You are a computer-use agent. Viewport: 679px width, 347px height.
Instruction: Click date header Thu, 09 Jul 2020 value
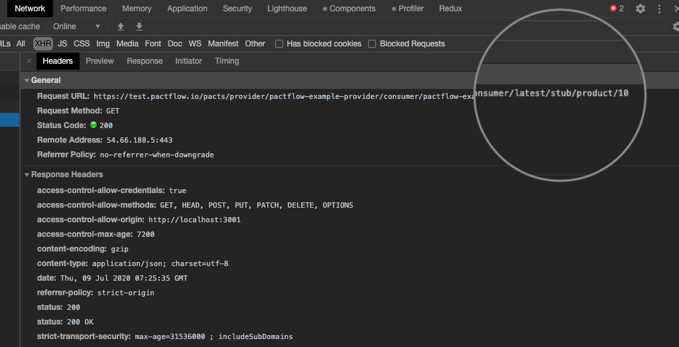124,278
